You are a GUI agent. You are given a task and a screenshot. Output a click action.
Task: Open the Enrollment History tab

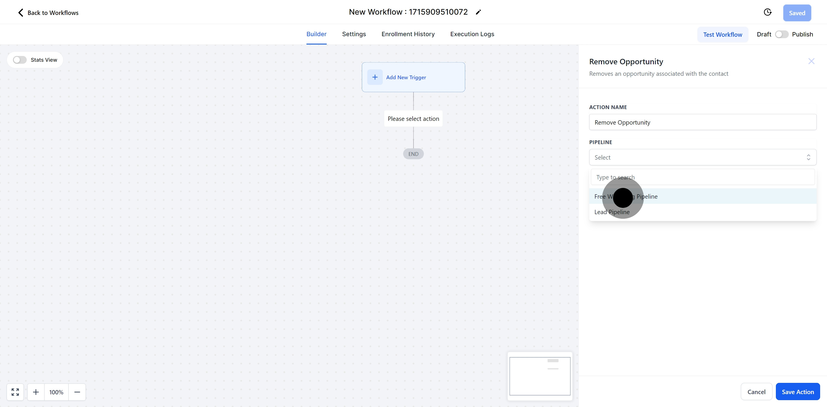[x=408, y=34]
